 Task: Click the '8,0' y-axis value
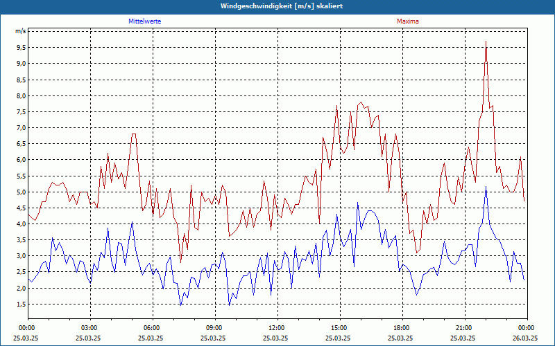[22, 95]
